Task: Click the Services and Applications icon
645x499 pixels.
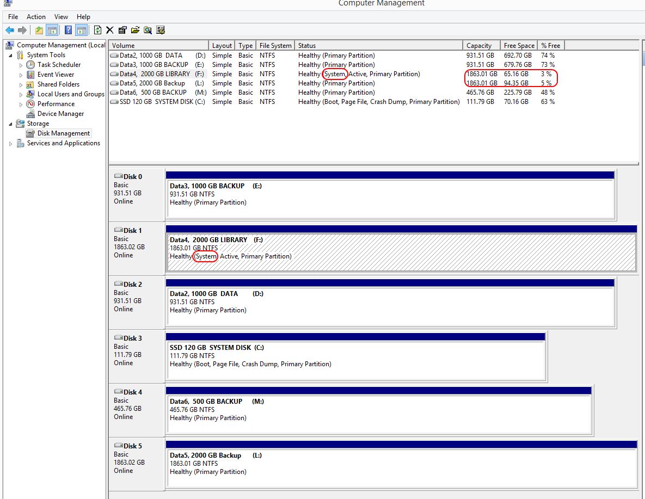Action: click(20, 143)
